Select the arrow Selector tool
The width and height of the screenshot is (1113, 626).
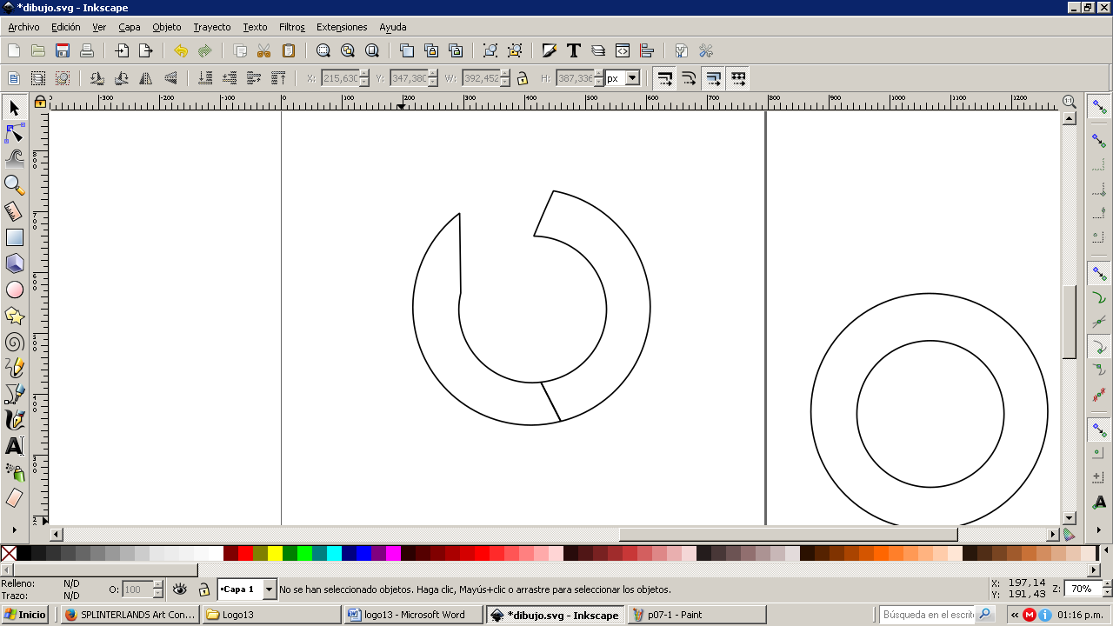(14, 108)
